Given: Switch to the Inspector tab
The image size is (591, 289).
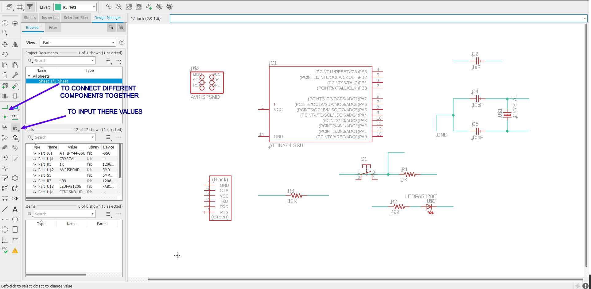Looking at the screenshot, I should pos(49,17).
